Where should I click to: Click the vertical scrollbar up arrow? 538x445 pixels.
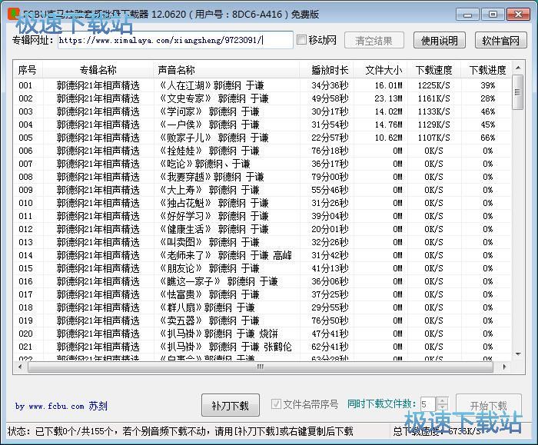[518, 68]
